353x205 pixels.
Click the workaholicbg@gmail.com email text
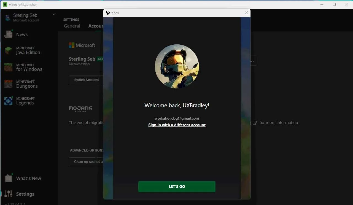click(x=177, y=118)
